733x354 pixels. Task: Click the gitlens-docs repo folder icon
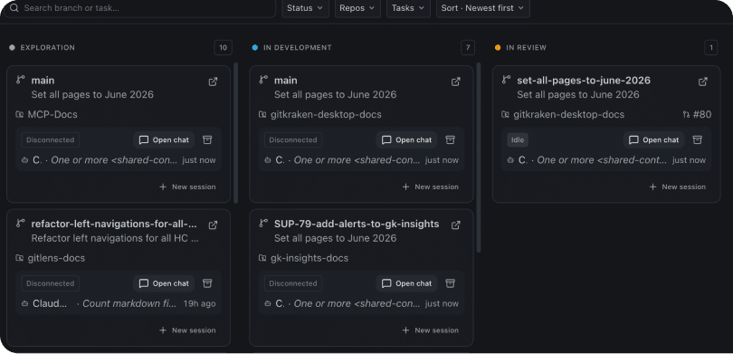click(20, 258)
